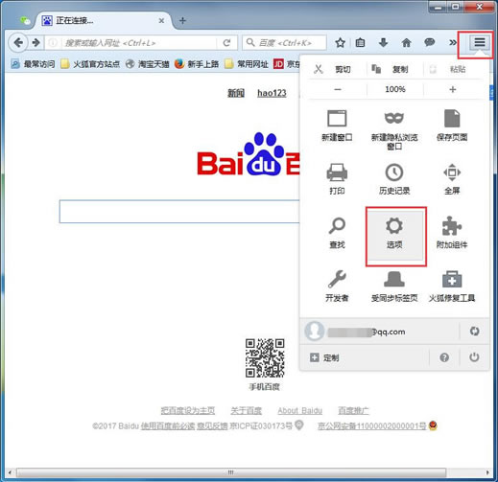Open the Find magnifier icon
Image resolution: width=498 pixels, height=482 pixels.
[337, 225]
